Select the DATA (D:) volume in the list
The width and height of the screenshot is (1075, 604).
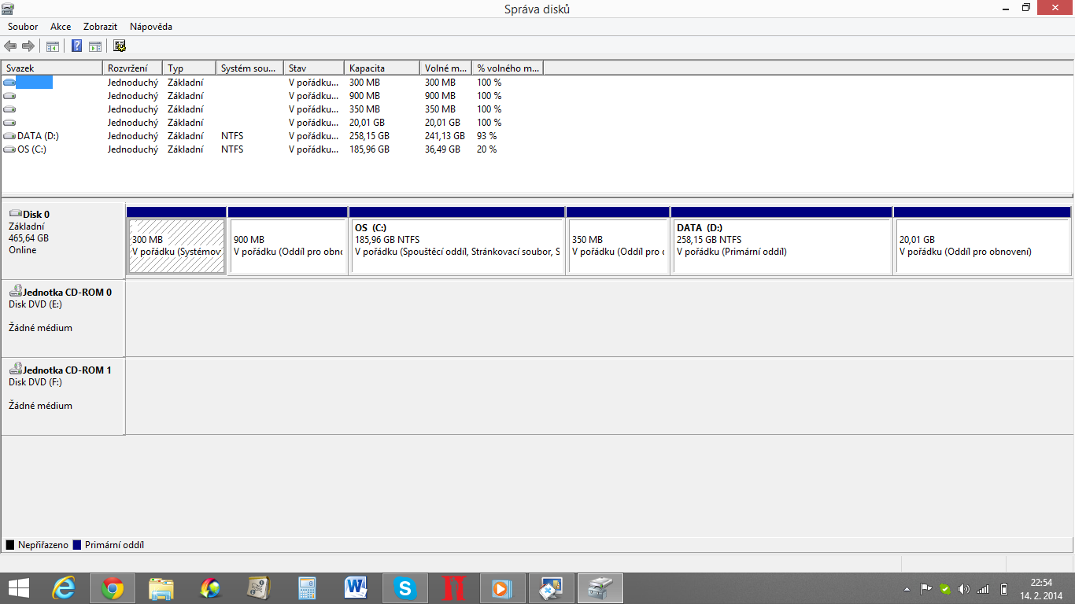coord(38,136)
